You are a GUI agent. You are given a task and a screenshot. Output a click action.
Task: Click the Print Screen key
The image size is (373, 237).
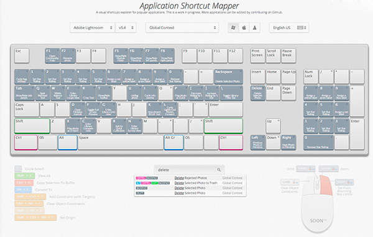pyautogui.click(x=257, y=56)
